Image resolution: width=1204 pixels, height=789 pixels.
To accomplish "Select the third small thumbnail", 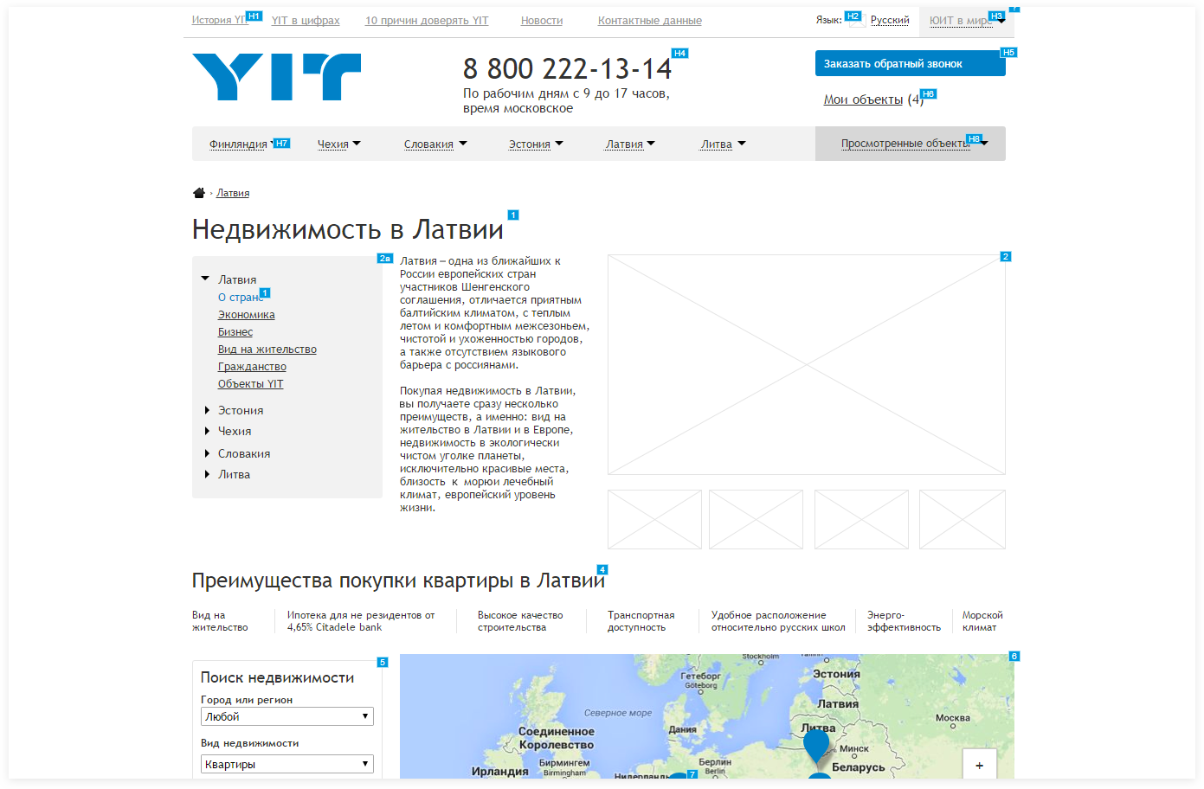I will pos(861,519).
